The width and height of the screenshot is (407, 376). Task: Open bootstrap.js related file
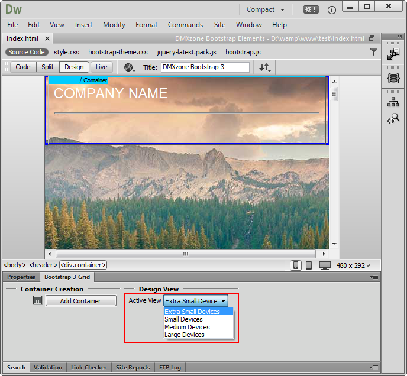click(243, 52)
